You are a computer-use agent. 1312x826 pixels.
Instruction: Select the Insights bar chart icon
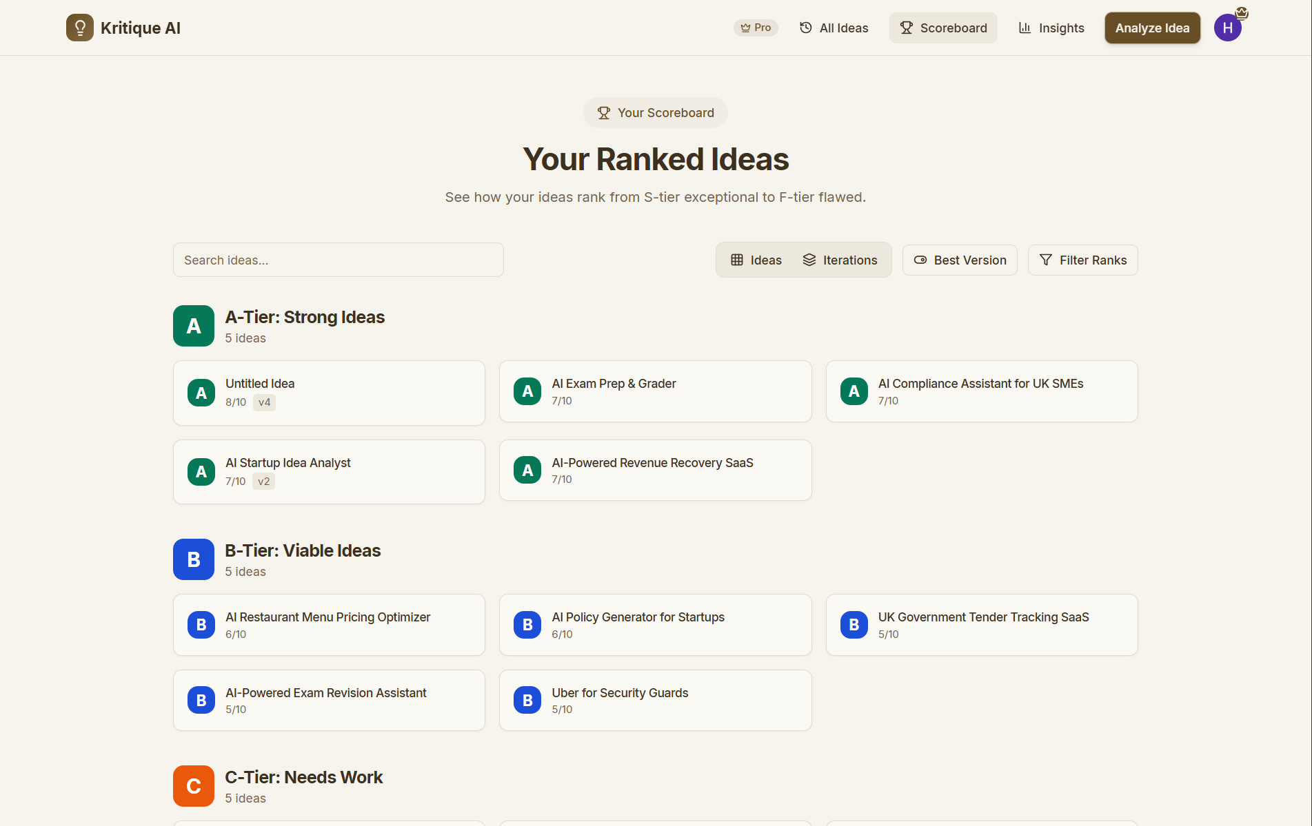click(1025, 28)
